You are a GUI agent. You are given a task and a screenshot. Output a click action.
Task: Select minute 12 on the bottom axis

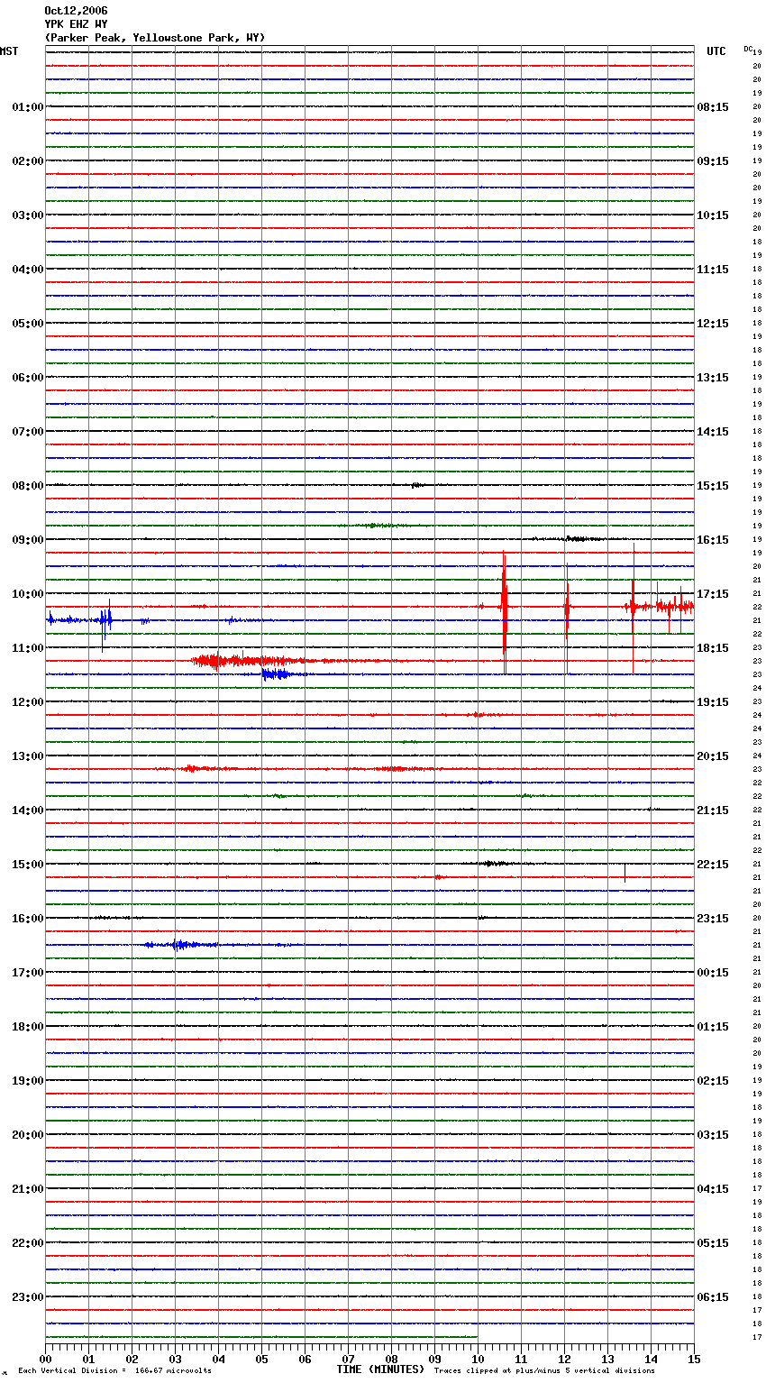click(x=564, y=1358)
